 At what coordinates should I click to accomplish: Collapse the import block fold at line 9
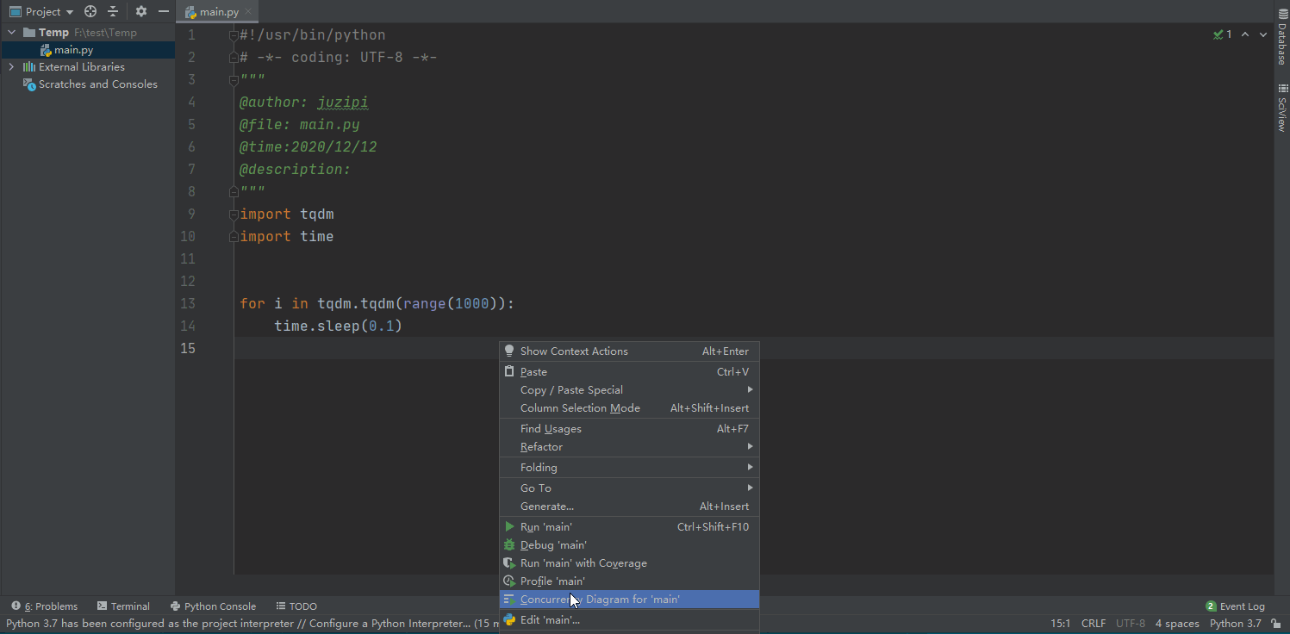(234, 214)
